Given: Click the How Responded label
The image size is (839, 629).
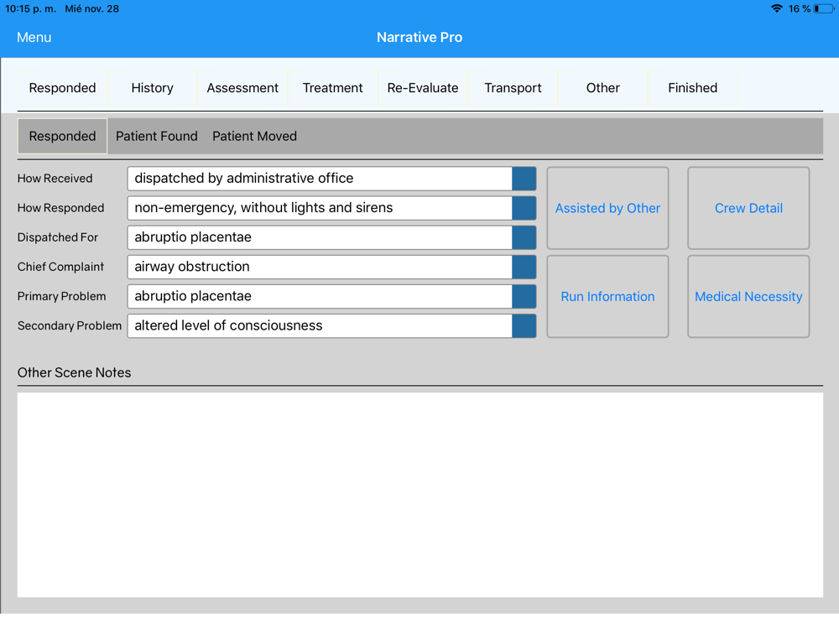Looking at the screenshot, I should point(60,208).
